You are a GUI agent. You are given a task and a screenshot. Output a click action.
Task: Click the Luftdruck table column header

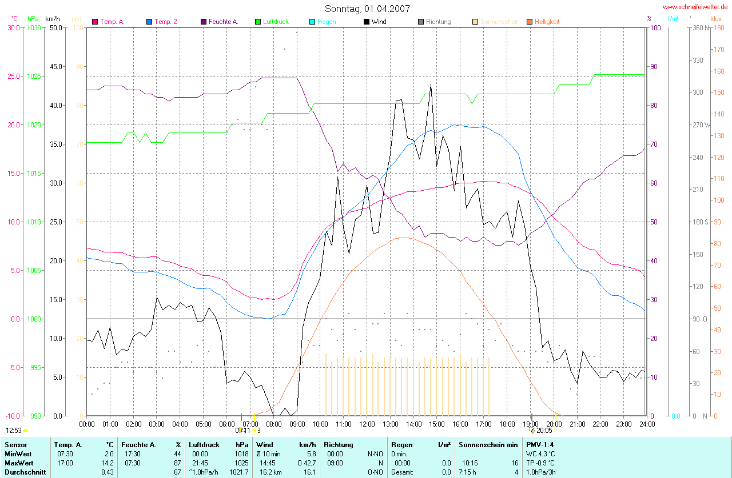pyautogui.click(x=204, y=444)
